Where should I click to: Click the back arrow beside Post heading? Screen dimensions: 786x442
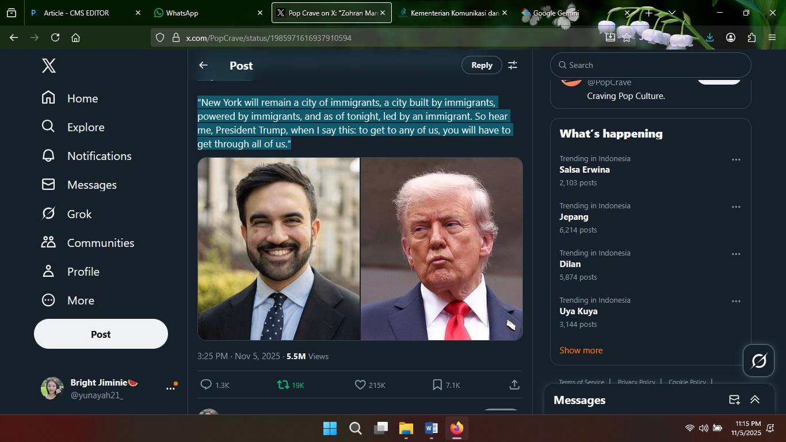[x=203, y=65]
